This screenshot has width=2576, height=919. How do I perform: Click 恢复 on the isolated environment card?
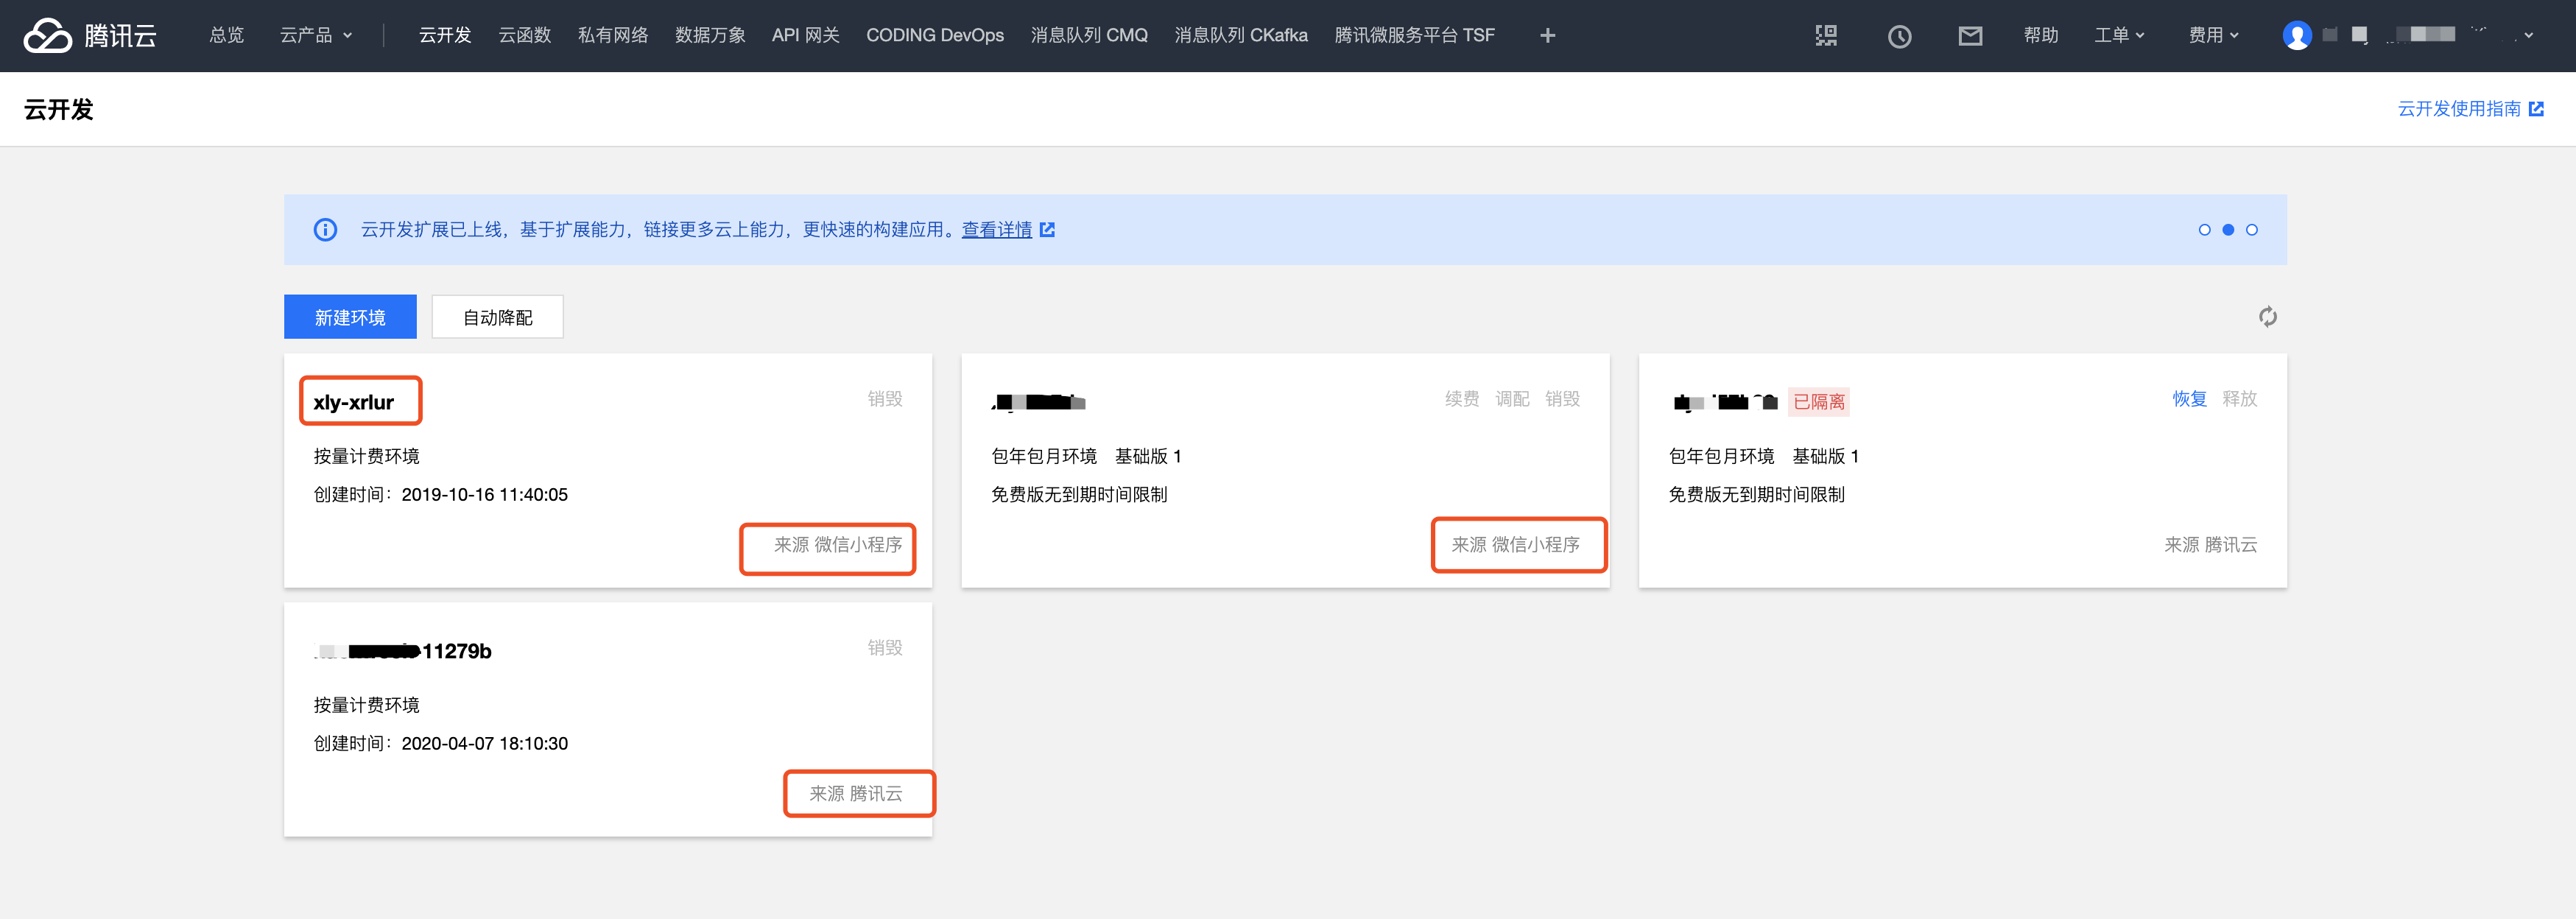coord(2189,399)
